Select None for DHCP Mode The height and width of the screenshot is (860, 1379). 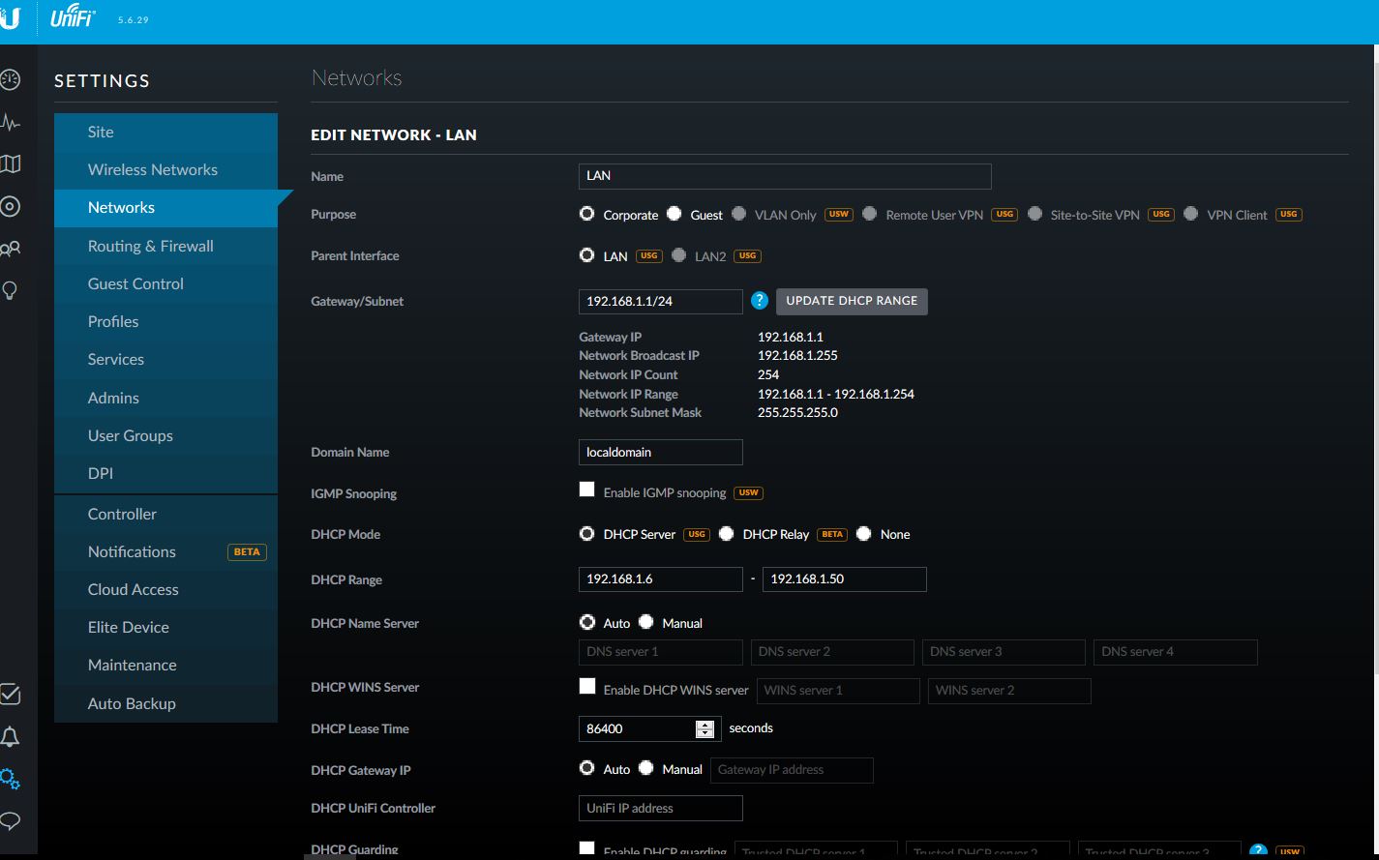[864, 534]
